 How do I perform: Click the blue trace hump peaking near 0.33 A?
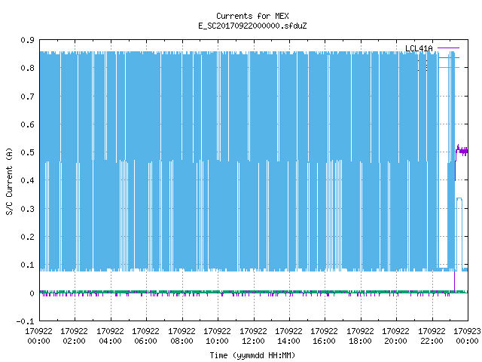pyautogui.click(x=459, y=199)
